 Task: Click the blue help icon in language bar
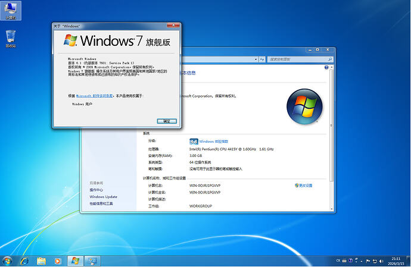click(x=350, y=260)
